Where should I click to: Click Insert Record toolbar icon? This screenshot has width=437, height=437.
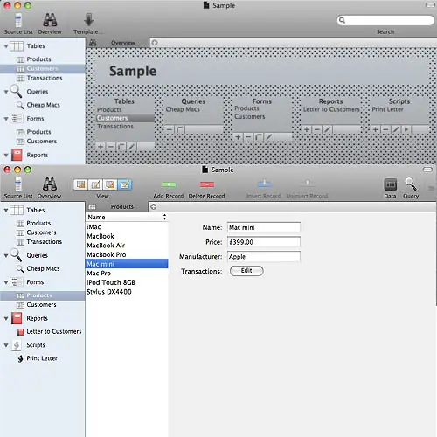coord(264,184)
